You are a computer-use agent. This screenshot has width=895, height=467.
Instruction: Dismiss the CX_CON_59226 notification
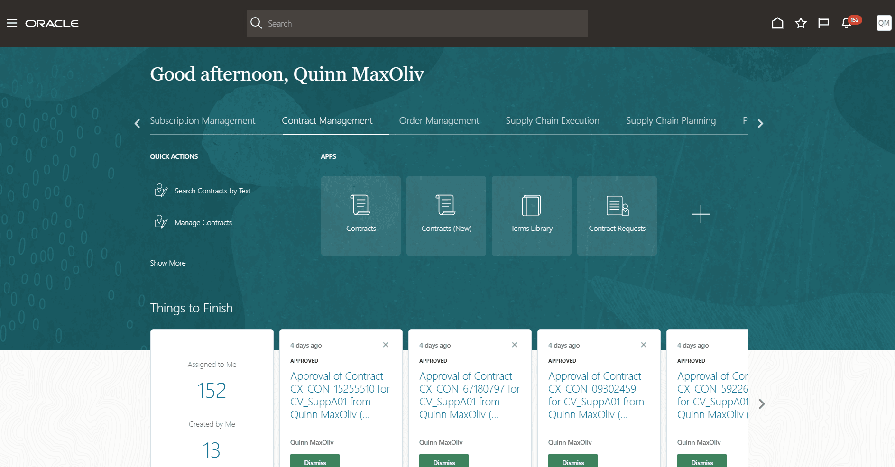click(x=702, y=461)
